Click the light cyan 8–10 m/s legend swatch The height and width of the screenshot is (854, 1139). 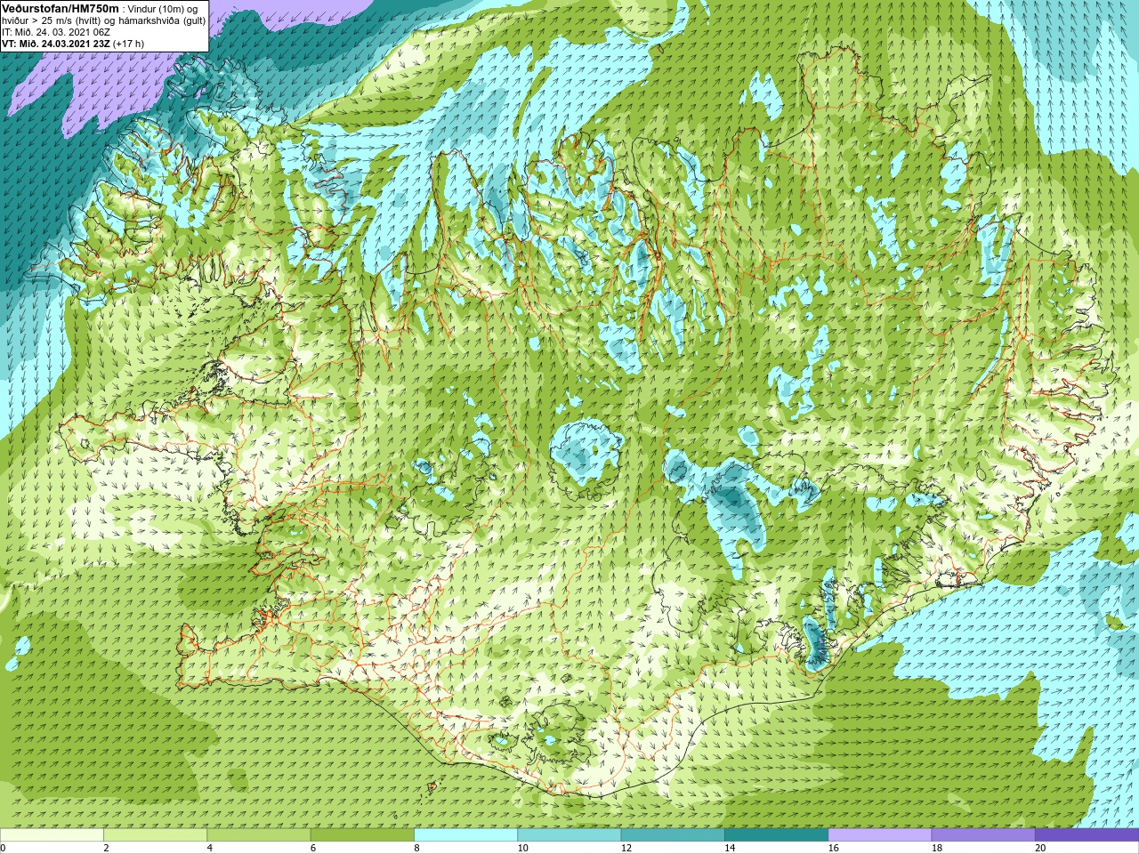click(465, 834)
